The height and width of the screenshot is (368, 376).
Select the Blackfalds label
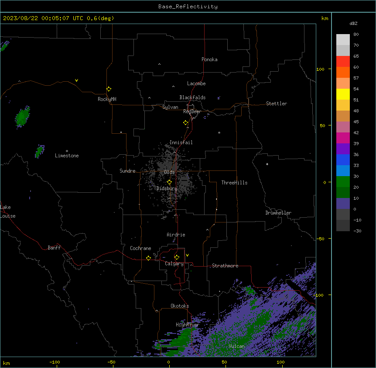coord(192,97)
